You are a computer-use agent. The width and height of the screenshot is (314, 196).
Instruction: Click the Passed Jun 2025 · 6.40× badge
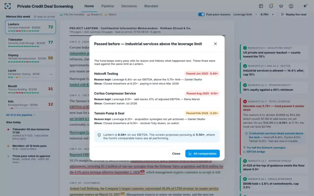coord(202,74)
